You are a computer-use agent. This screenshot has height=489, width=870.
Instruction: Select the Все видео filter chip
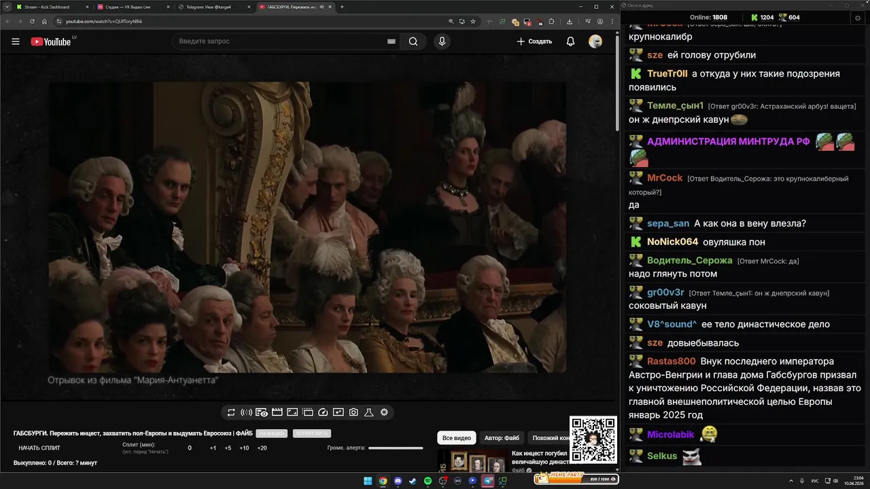pos(457,438)
